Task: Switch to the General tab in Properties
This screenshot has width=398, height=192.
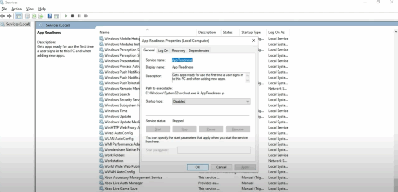Action: [x=149, y=50]
